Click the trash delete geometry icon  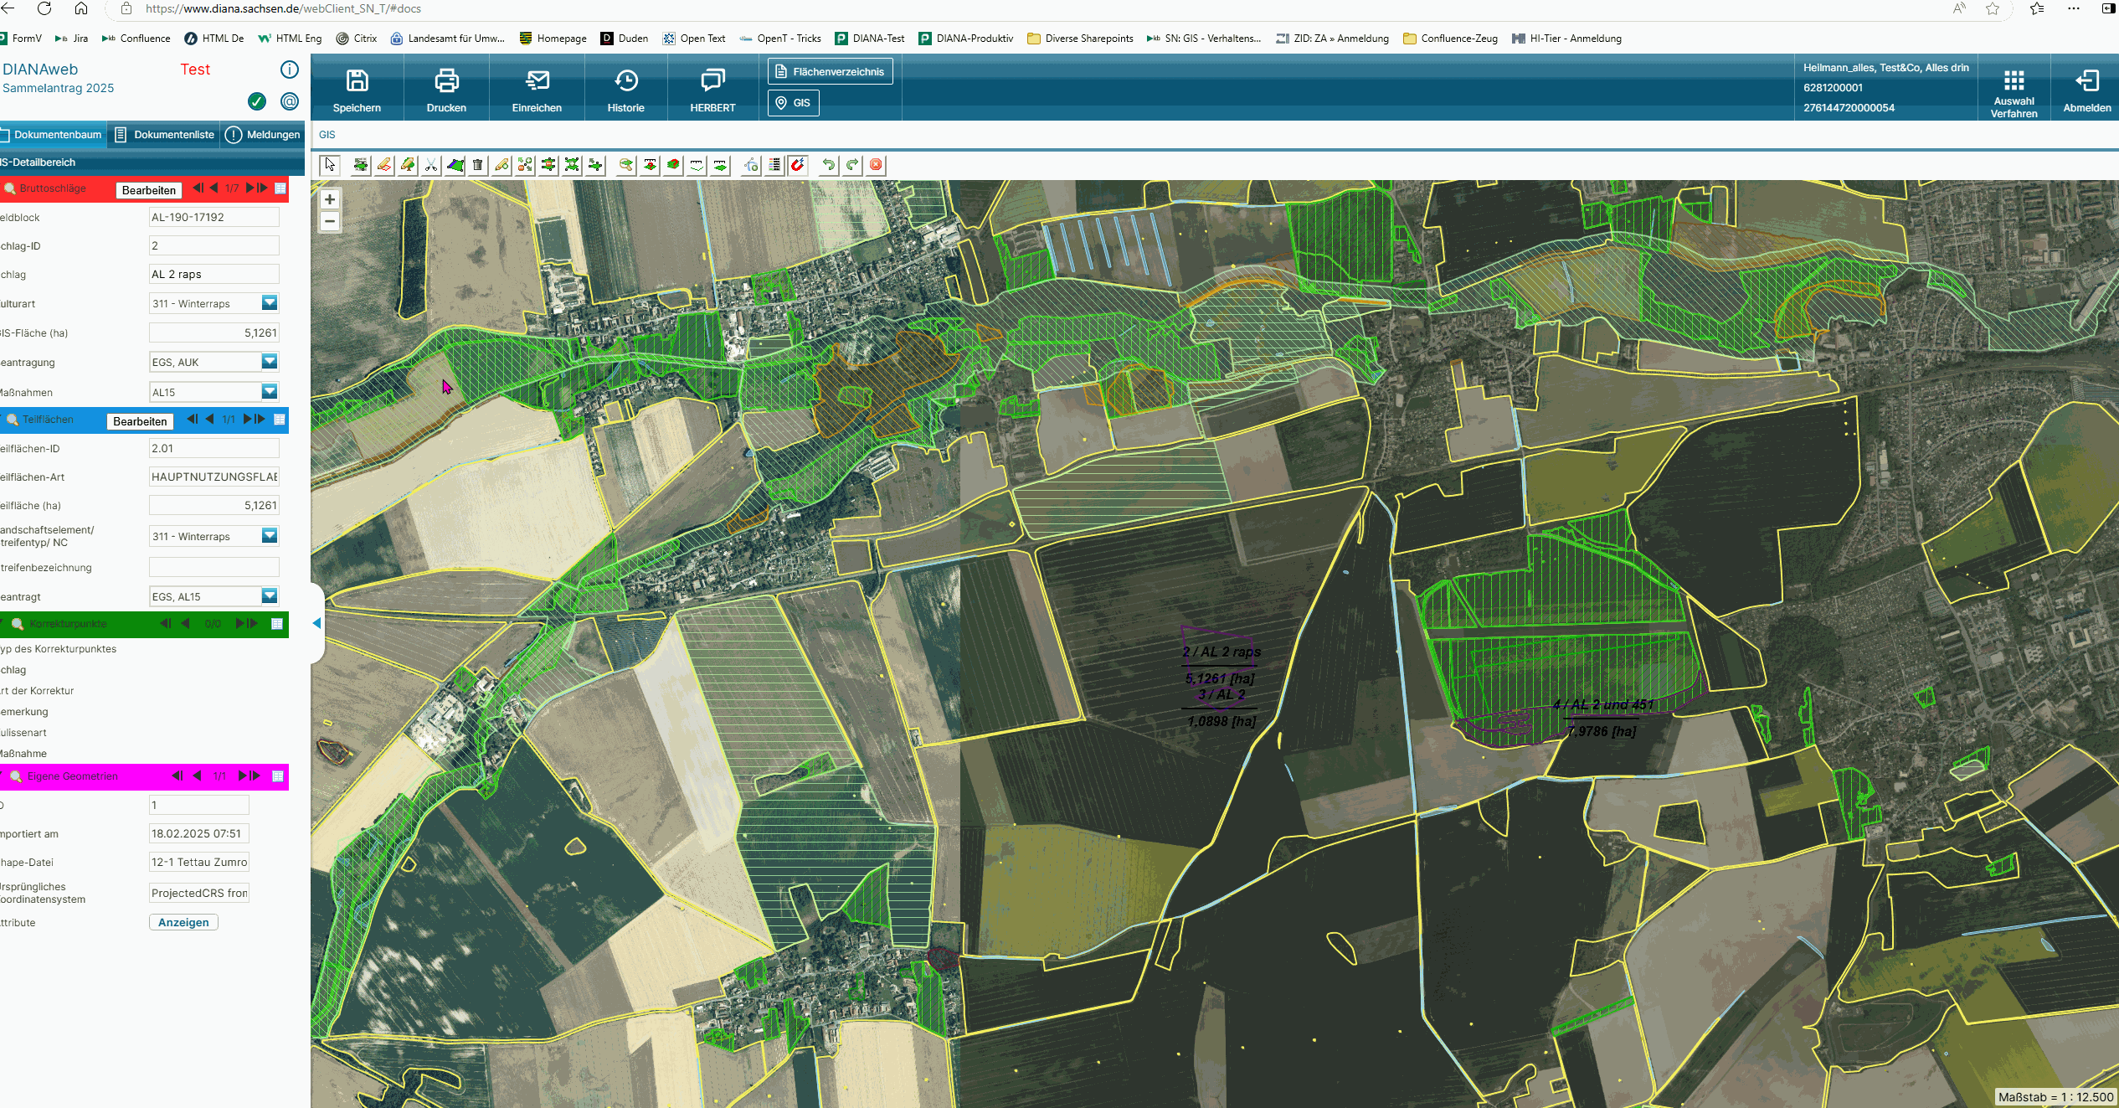(x=478, y=165)
